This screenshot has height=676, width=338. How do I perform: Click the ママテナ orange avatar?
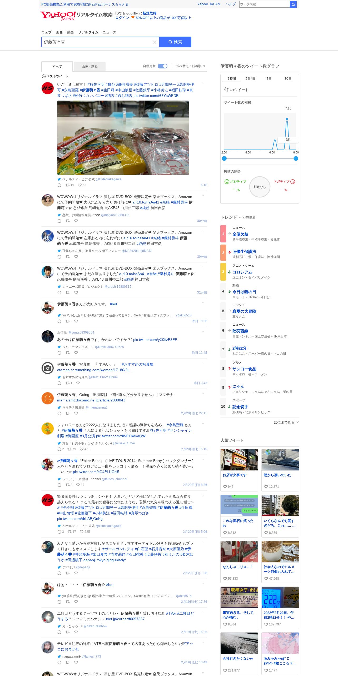coord(48,398)
